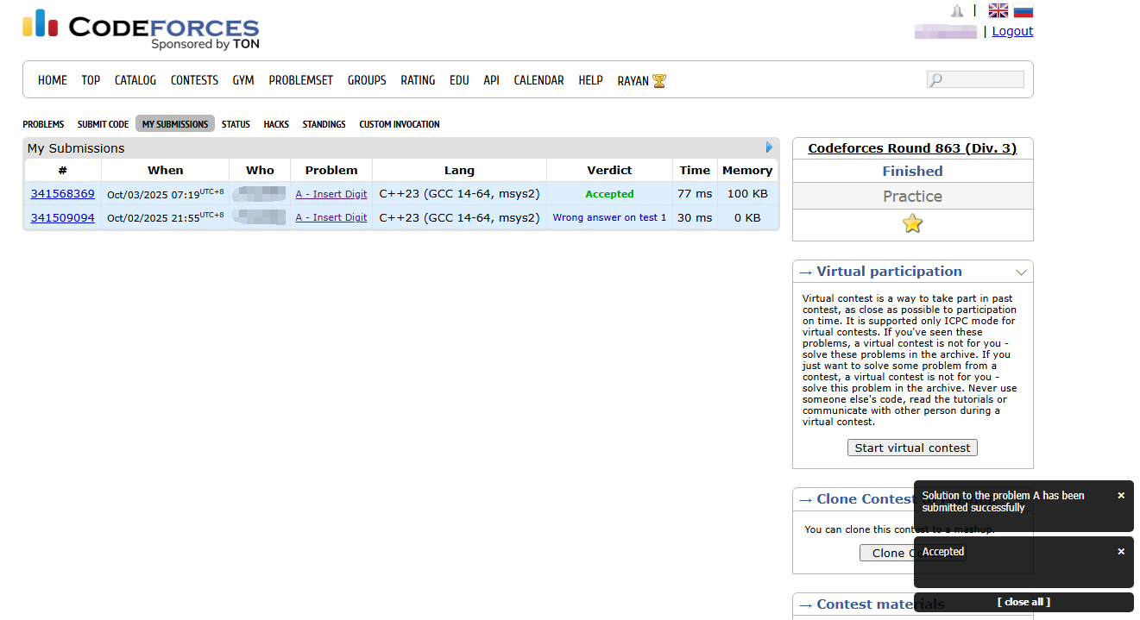Open 'A - Insert Digit' in Wrong answer row
1140x620 pixels.
[x=331, y=217]
